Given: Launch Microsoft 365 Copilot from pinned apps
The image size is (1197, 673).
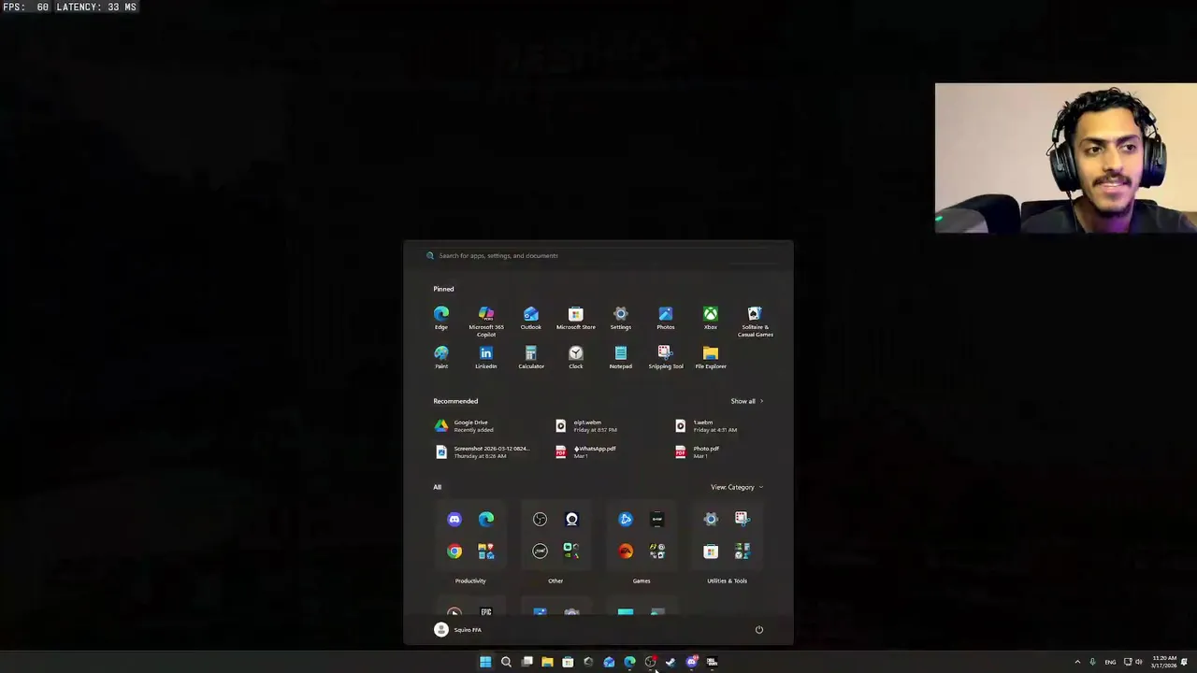Looking at the screenshot, I should (x=486, y=322).
